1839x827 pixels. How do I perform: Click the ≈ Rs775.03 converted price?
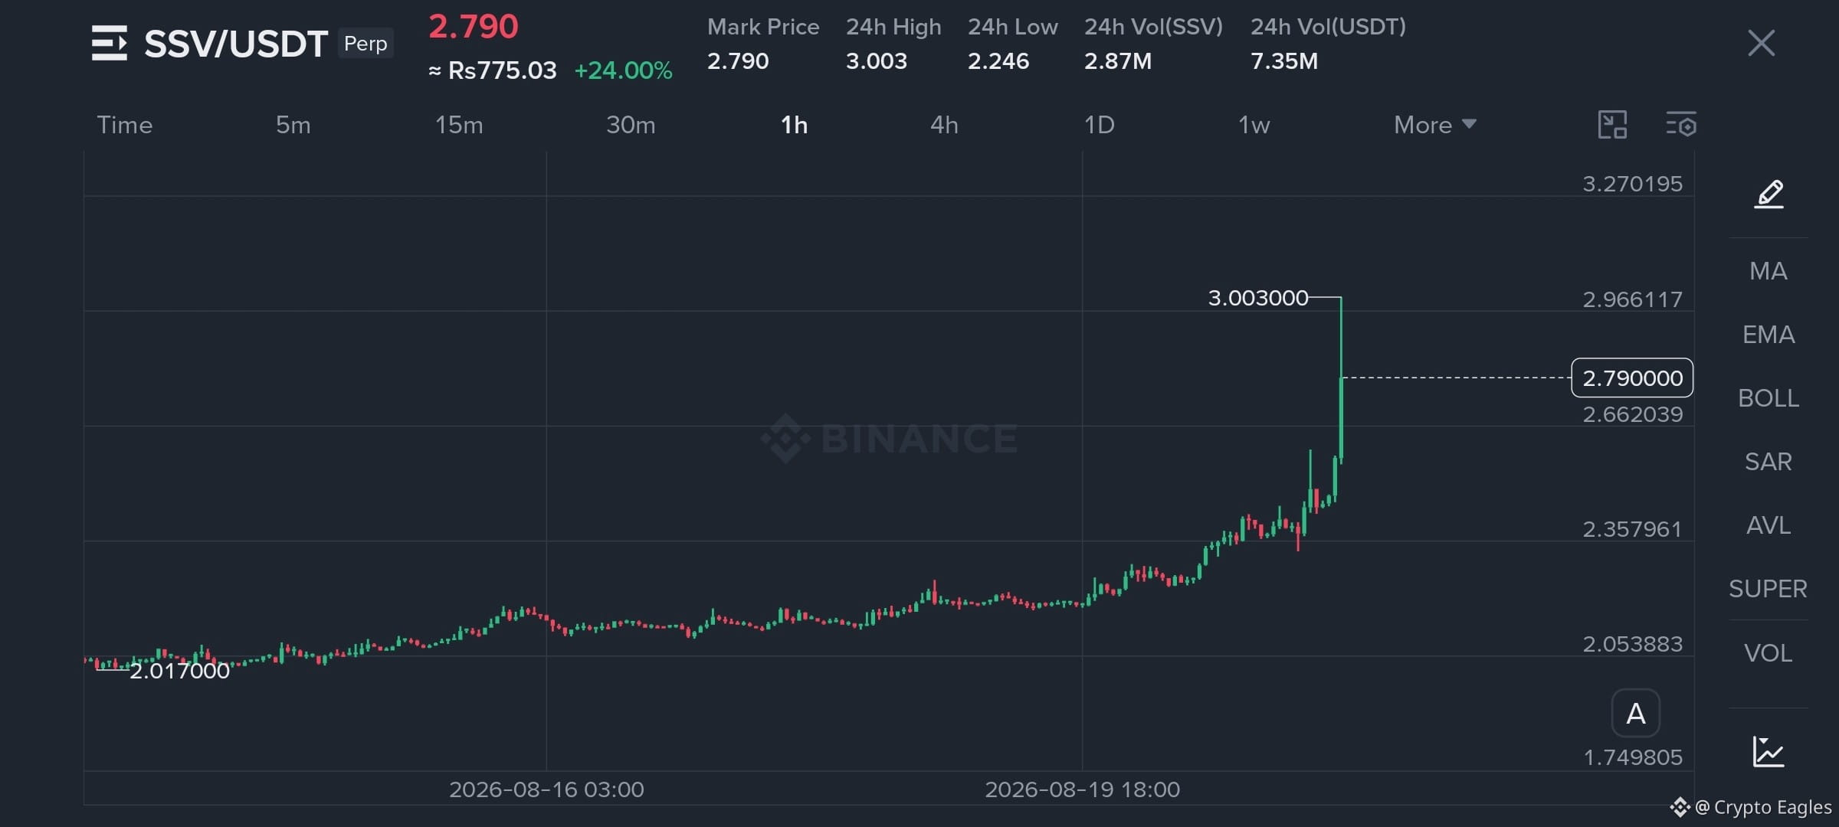pyautogui.click(x=492, y=70)
